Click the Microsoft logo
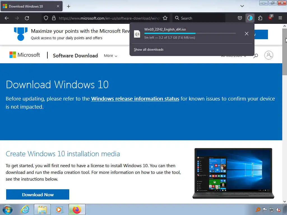 [x=25, y=55]
